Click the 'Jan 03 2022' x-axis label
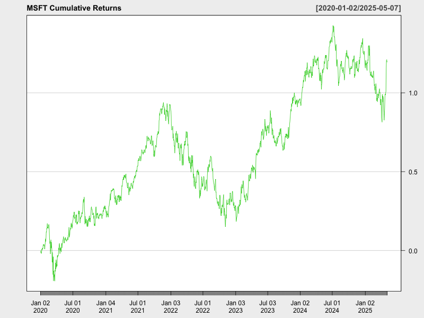 [171, 307]
